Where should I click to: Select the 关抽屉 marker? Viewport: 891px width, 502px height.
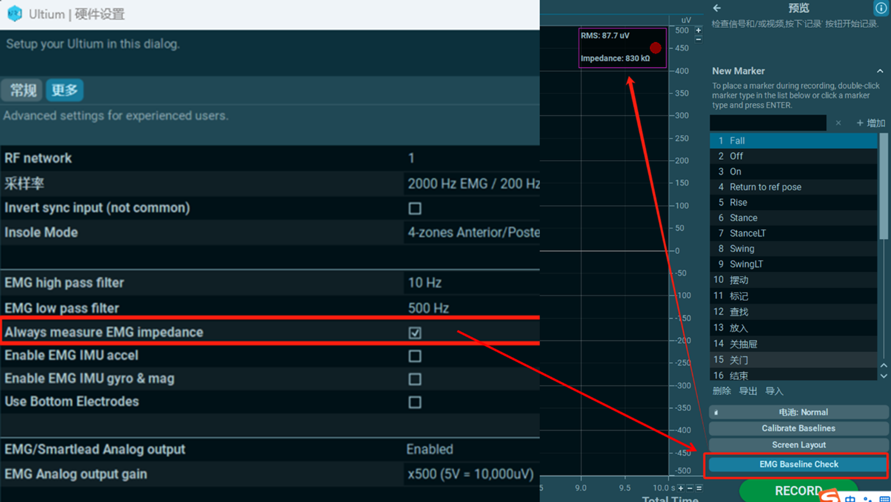coord(794,344)
